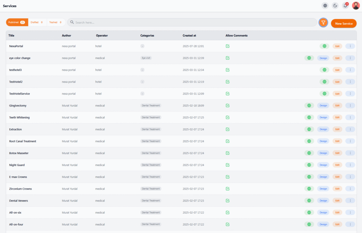Image resolution: width=362 pixels, height=233 pixels.
Task: Click the green globe icon for TestHotel2
Action: tap(325, 82)
